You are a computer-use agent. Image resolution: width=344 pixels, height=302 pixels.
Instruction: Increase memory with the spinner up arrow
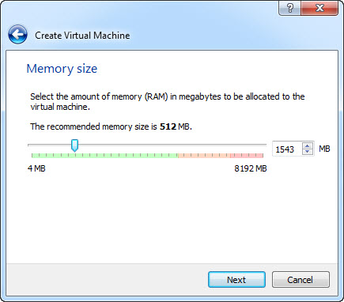(x=307, y=145)
